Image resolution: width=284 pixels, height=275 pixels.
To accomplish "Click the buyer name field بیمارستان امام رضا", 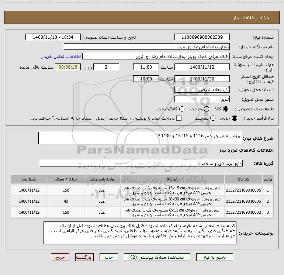I will [147, 47].
